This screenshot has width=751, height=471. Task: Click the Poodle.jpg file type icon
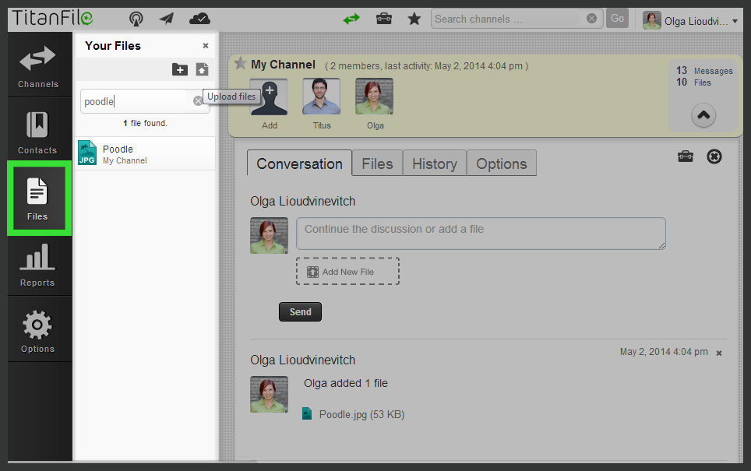307,413
